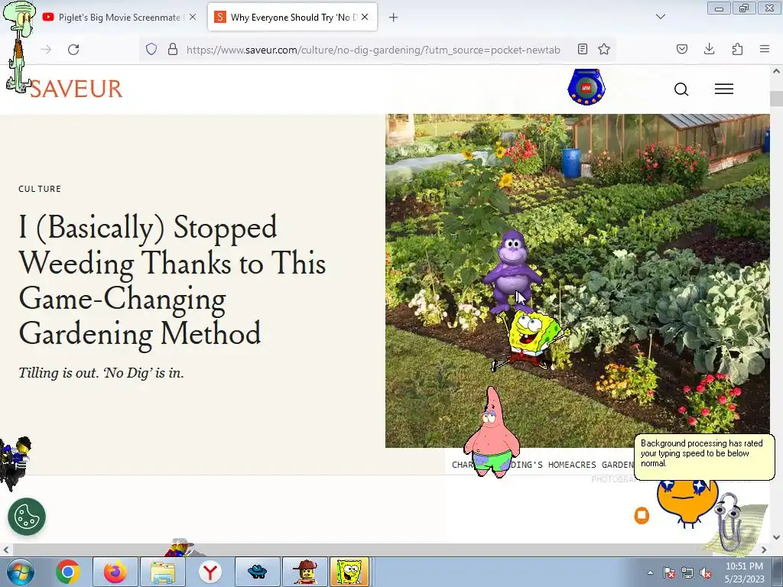Switch to Firefox in taskbar
Screen dimensions: 783x587
[115, 572]
